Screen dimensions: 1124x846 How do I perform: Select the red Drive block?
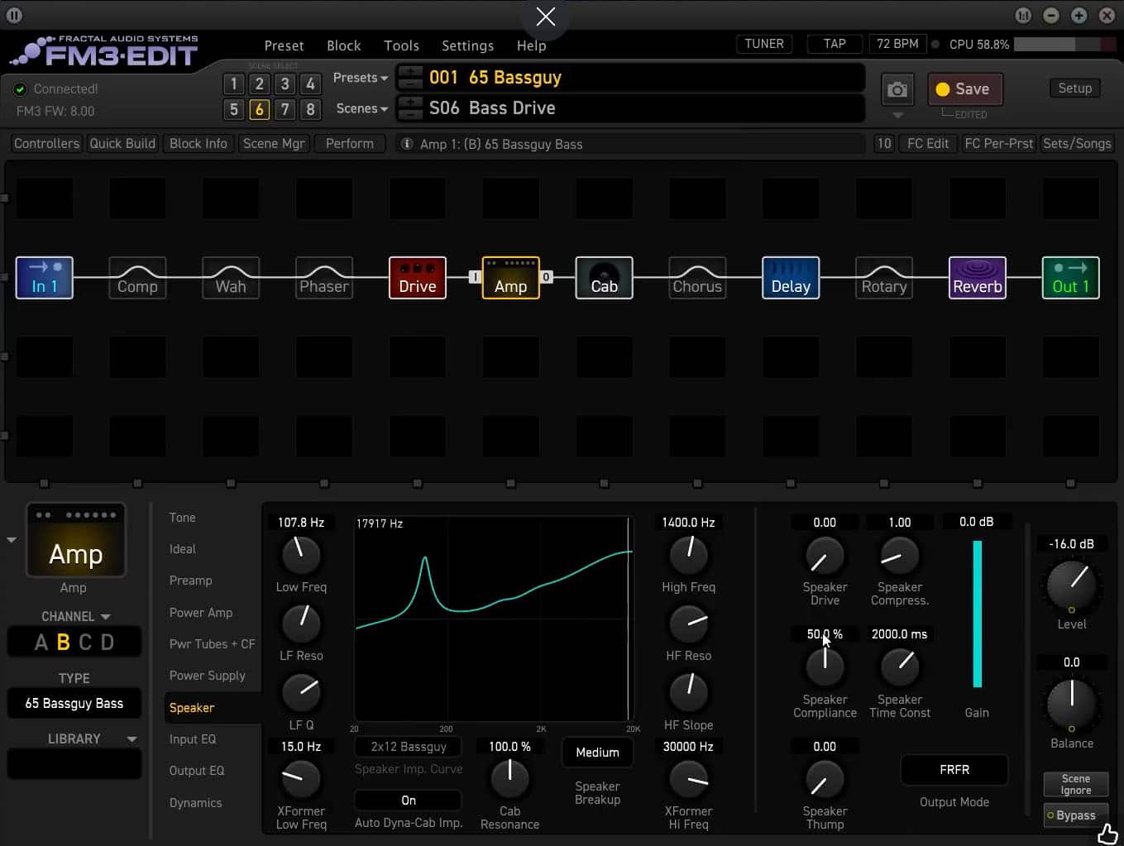tap(418, 277)
